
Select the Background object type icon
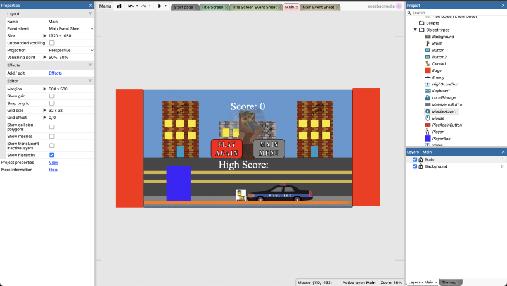(427, 37)
